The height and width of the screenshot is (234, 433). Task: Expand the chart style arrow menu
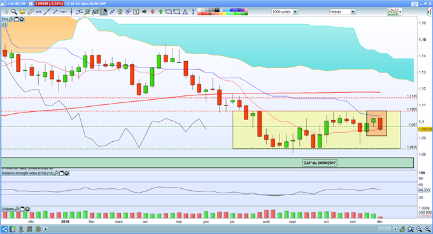[x=400, y=12]
